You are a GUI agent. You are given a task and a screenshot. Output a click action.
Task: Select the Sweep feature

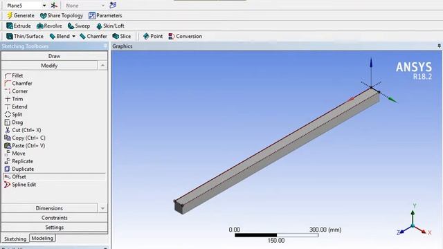[x=79, y=26]
